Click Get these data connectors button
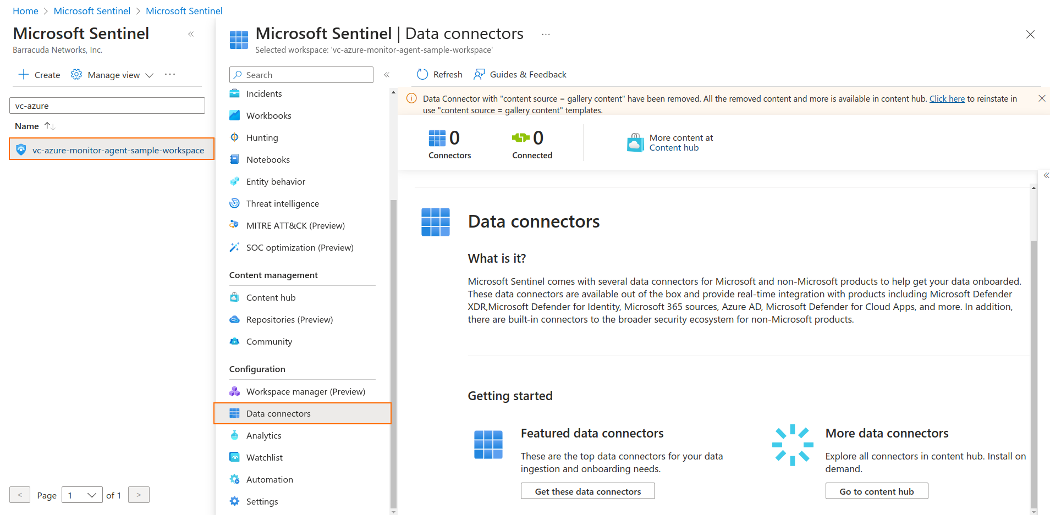The image size is (1050, 515). coord(588,491)
